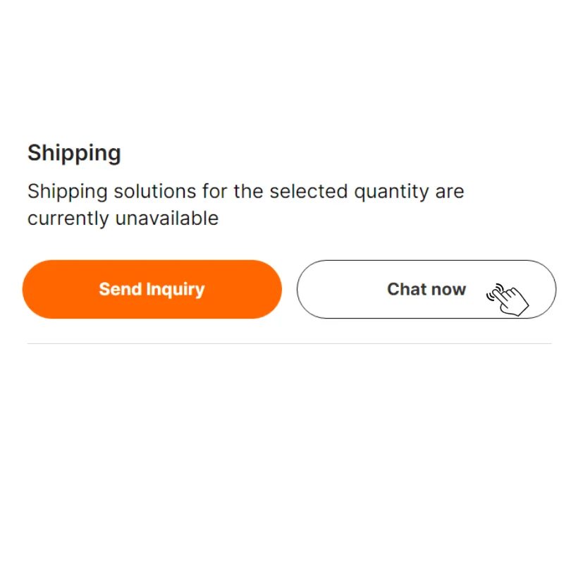
Task: Click the 'Chat now' label text
Action: [x=426, y=289]
